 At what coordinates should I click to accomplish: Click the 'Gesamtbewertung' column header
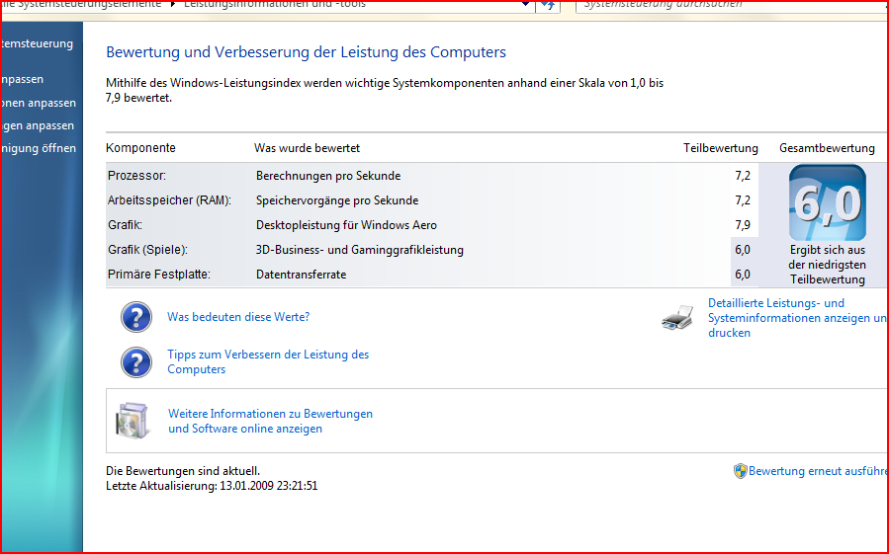pos(828,148)
